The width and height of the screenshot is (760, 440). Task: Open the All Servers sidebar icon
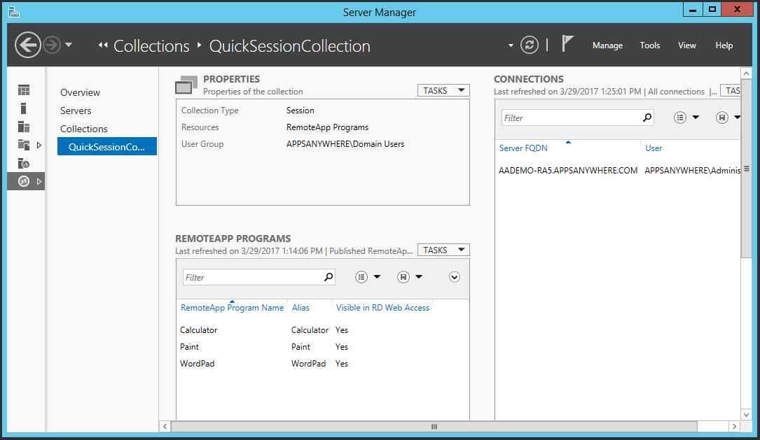point(24,127)
